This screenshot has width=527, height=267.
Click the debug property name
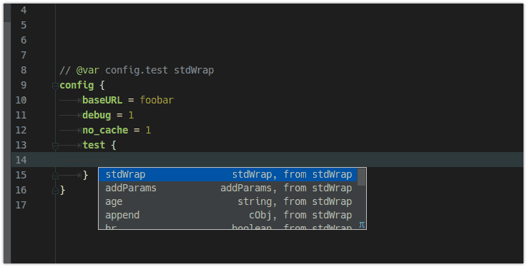point(97,115)
